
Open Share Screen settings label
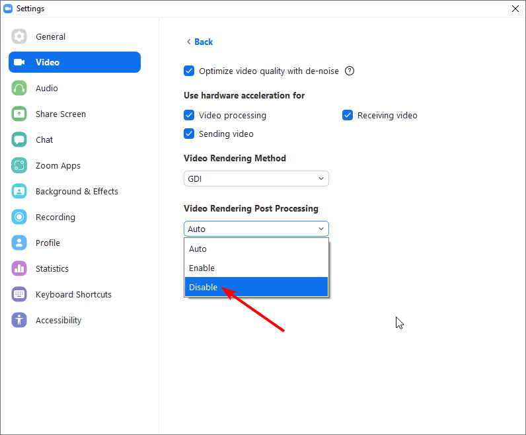61,114
